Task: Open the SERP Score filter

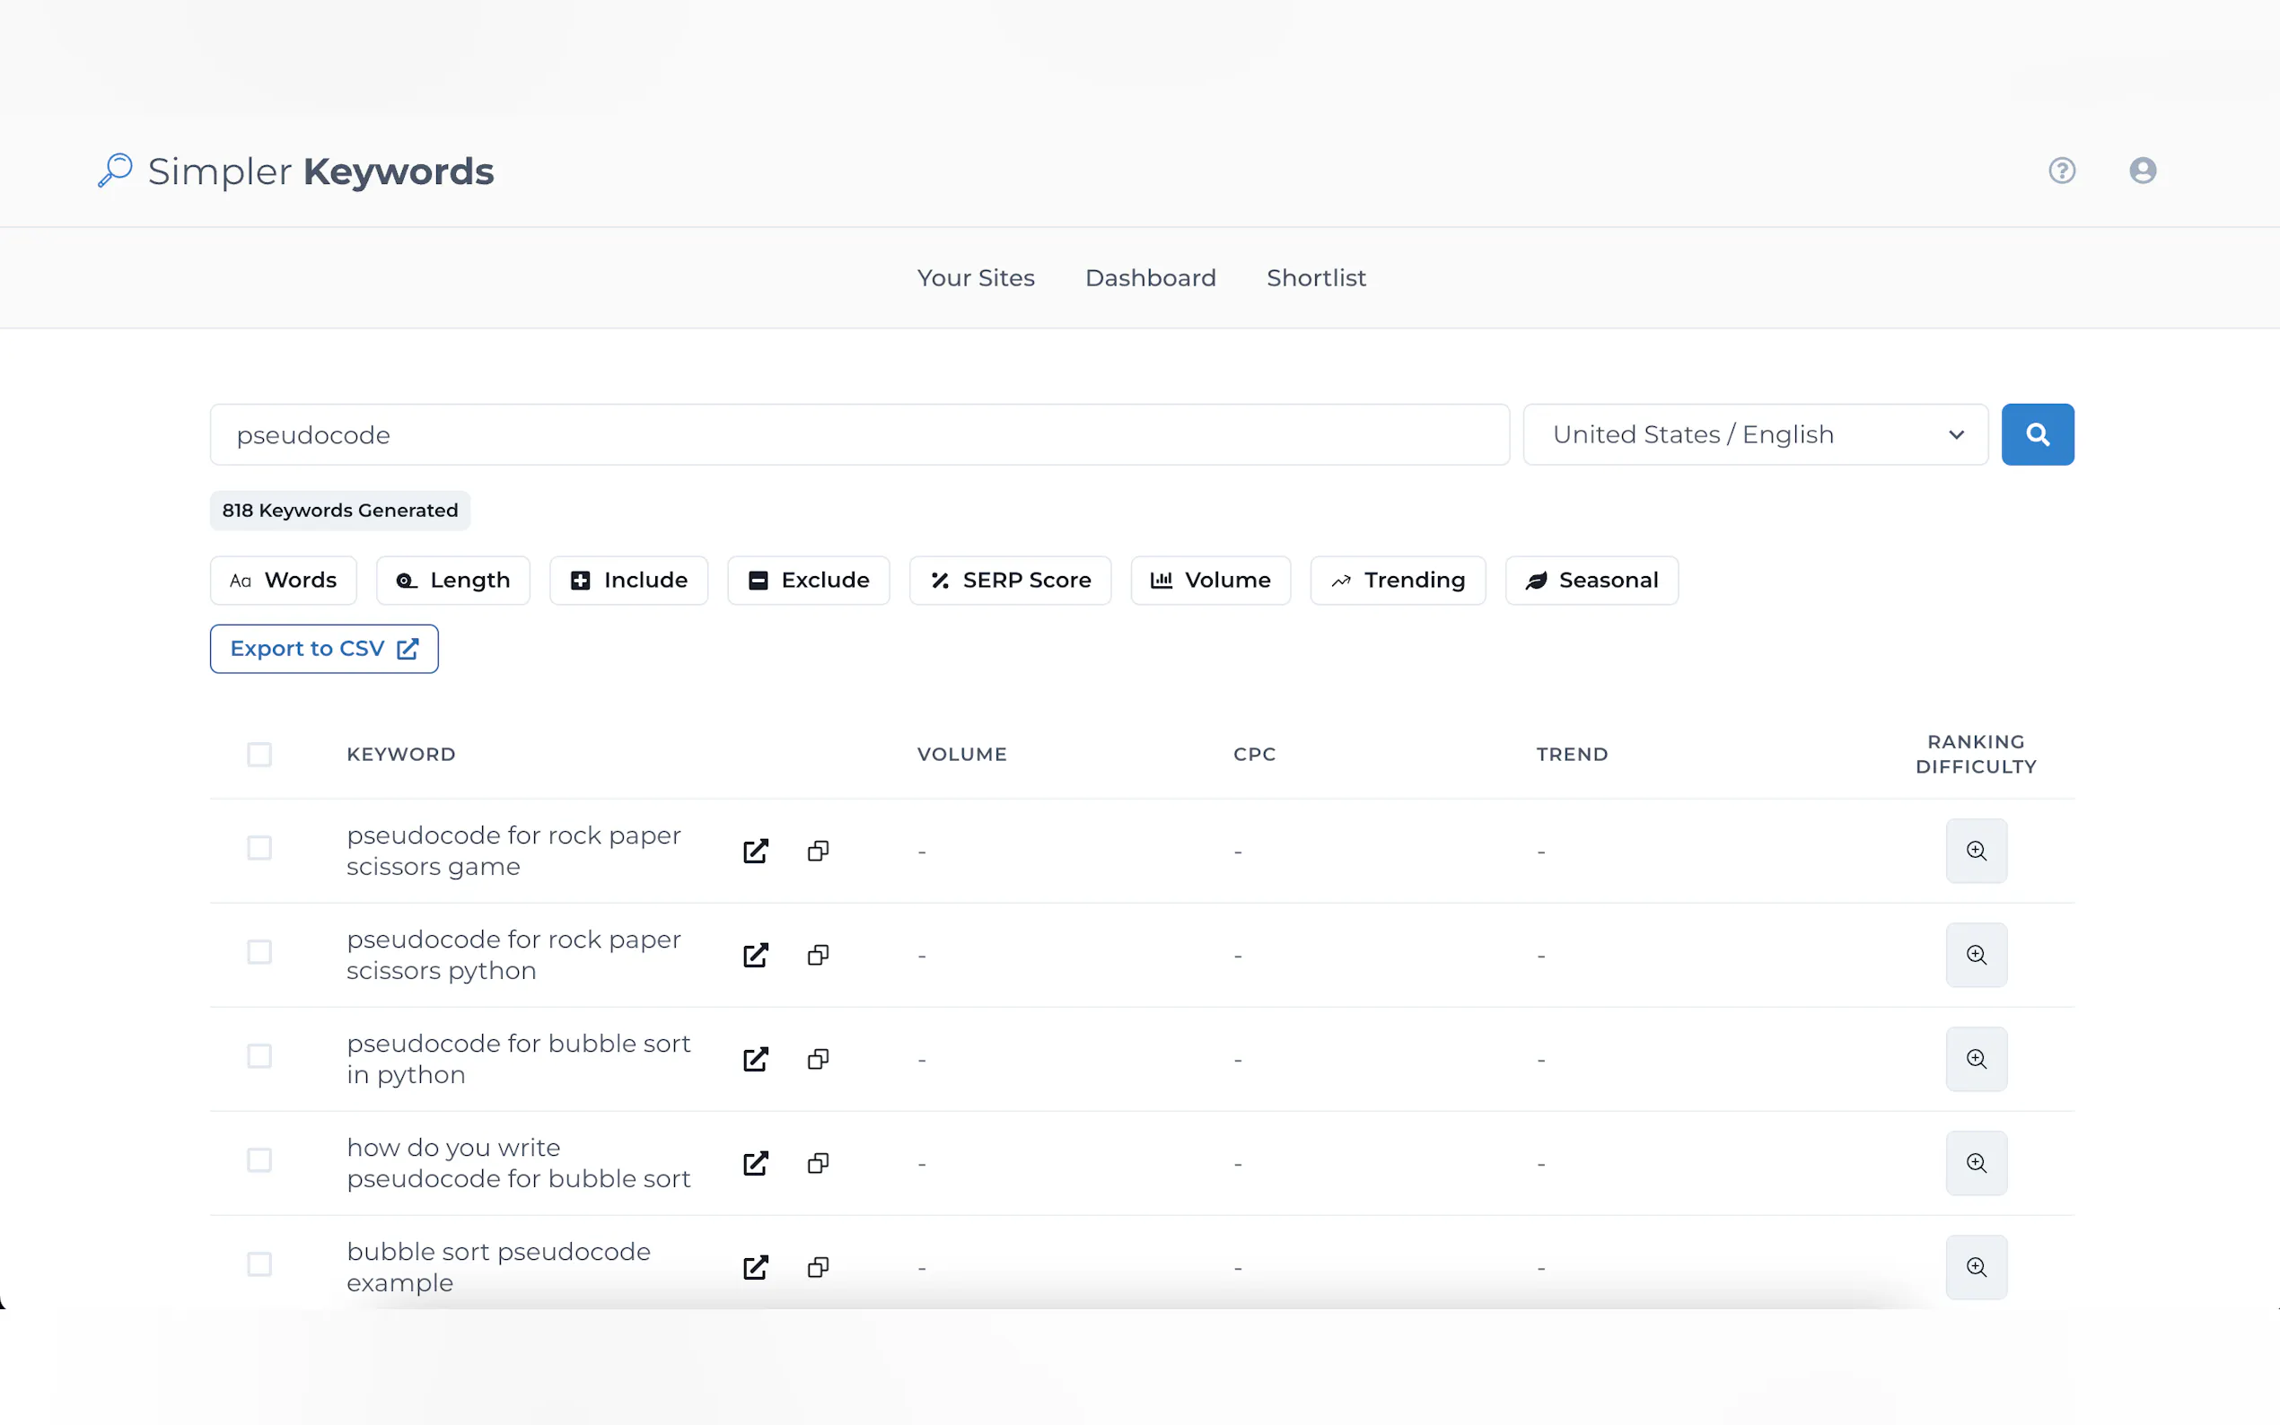Action: tap(1010, 581)
